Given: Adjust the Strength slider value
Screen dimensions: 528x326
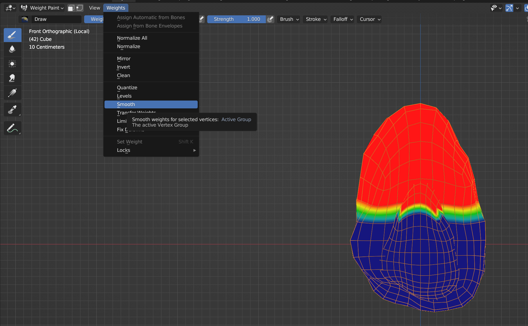Looking at the screenshot, I should tap(236, 19).
